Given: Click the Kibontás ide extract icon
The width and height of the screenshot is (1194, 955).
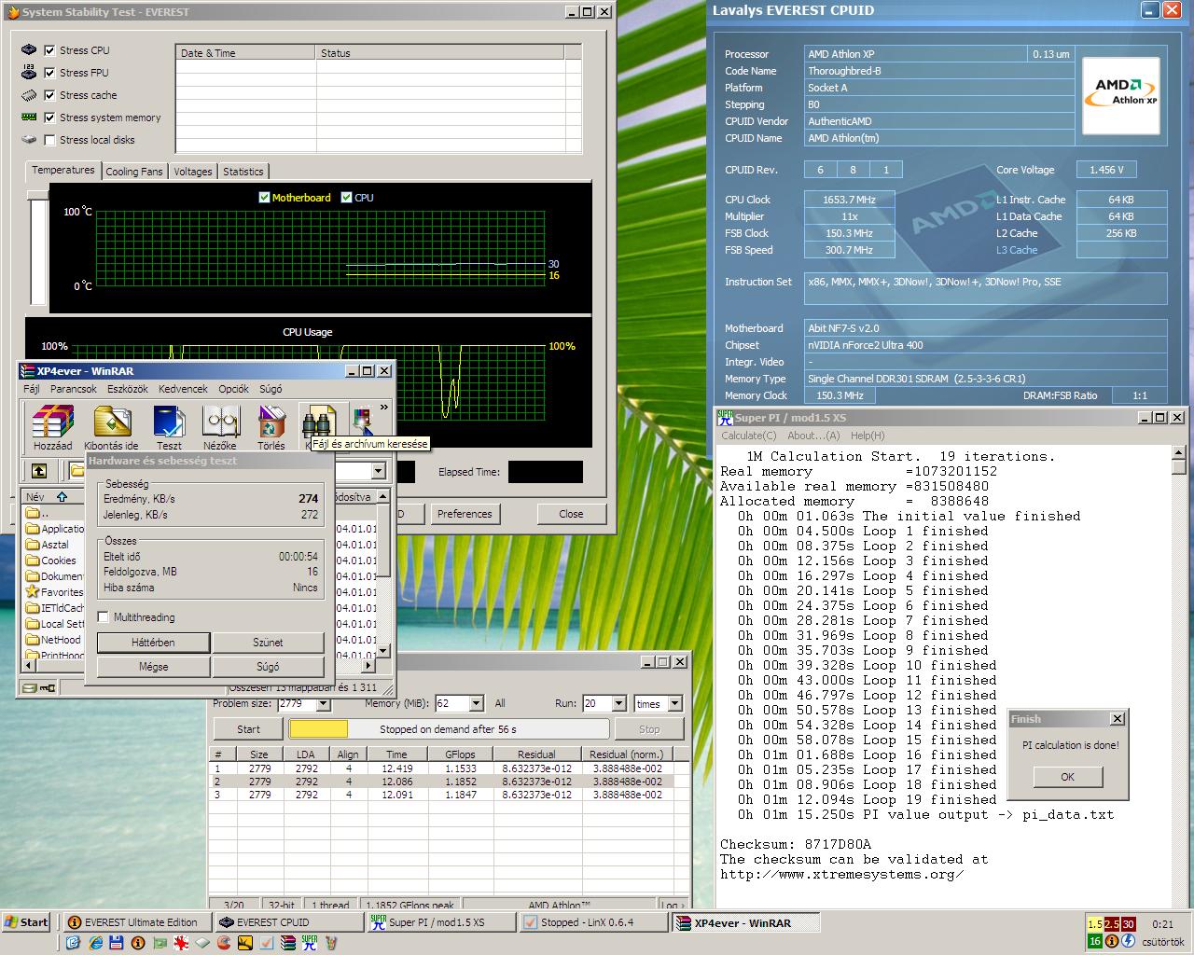Looking at the screenshot, I should point(111,426).
